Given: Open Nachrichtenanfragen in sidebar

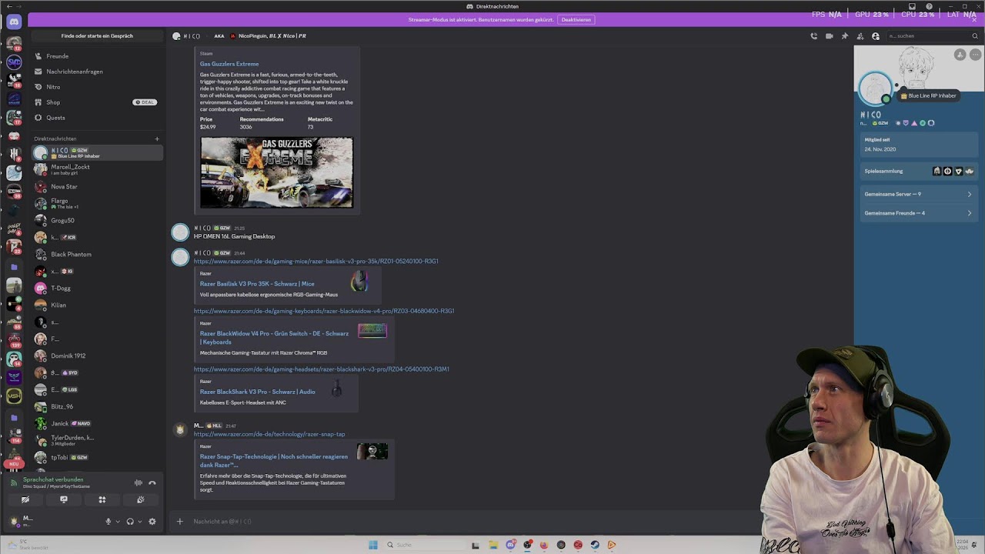Looking at the screenshot, I should 97,72.
